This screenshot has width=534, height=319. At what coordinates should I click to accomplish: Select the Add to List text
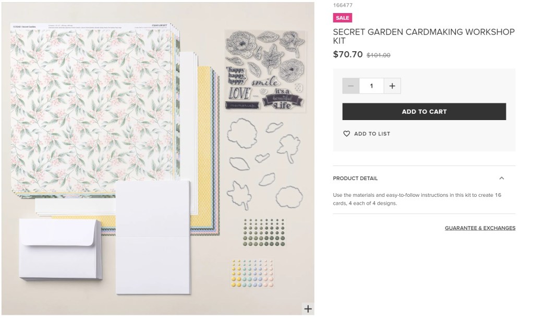[372, 134]
